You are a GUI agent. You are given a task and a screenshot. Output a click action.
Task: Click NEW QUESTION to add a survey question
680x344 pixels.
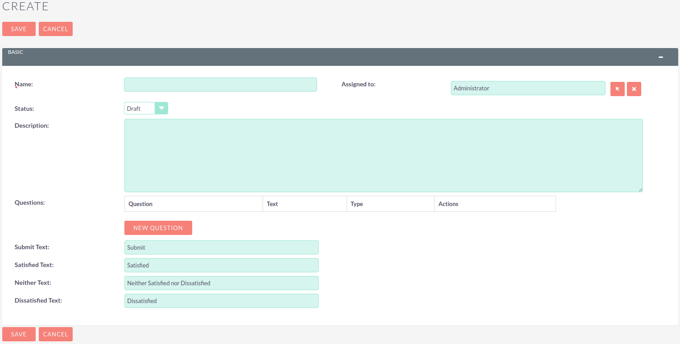click(158, 227)
